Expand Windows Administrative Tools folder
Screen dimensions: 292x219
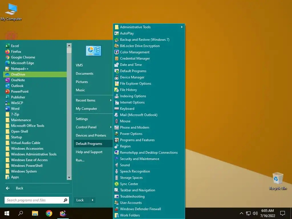pos(35,154)
